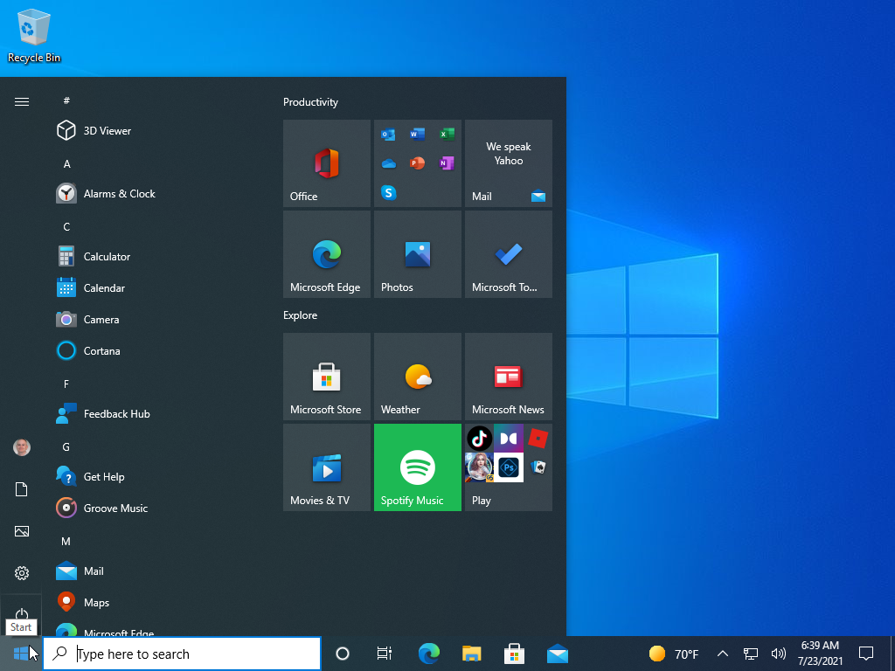Open the Microsoft News tile

pyautogui.click(x=509, y=377)
